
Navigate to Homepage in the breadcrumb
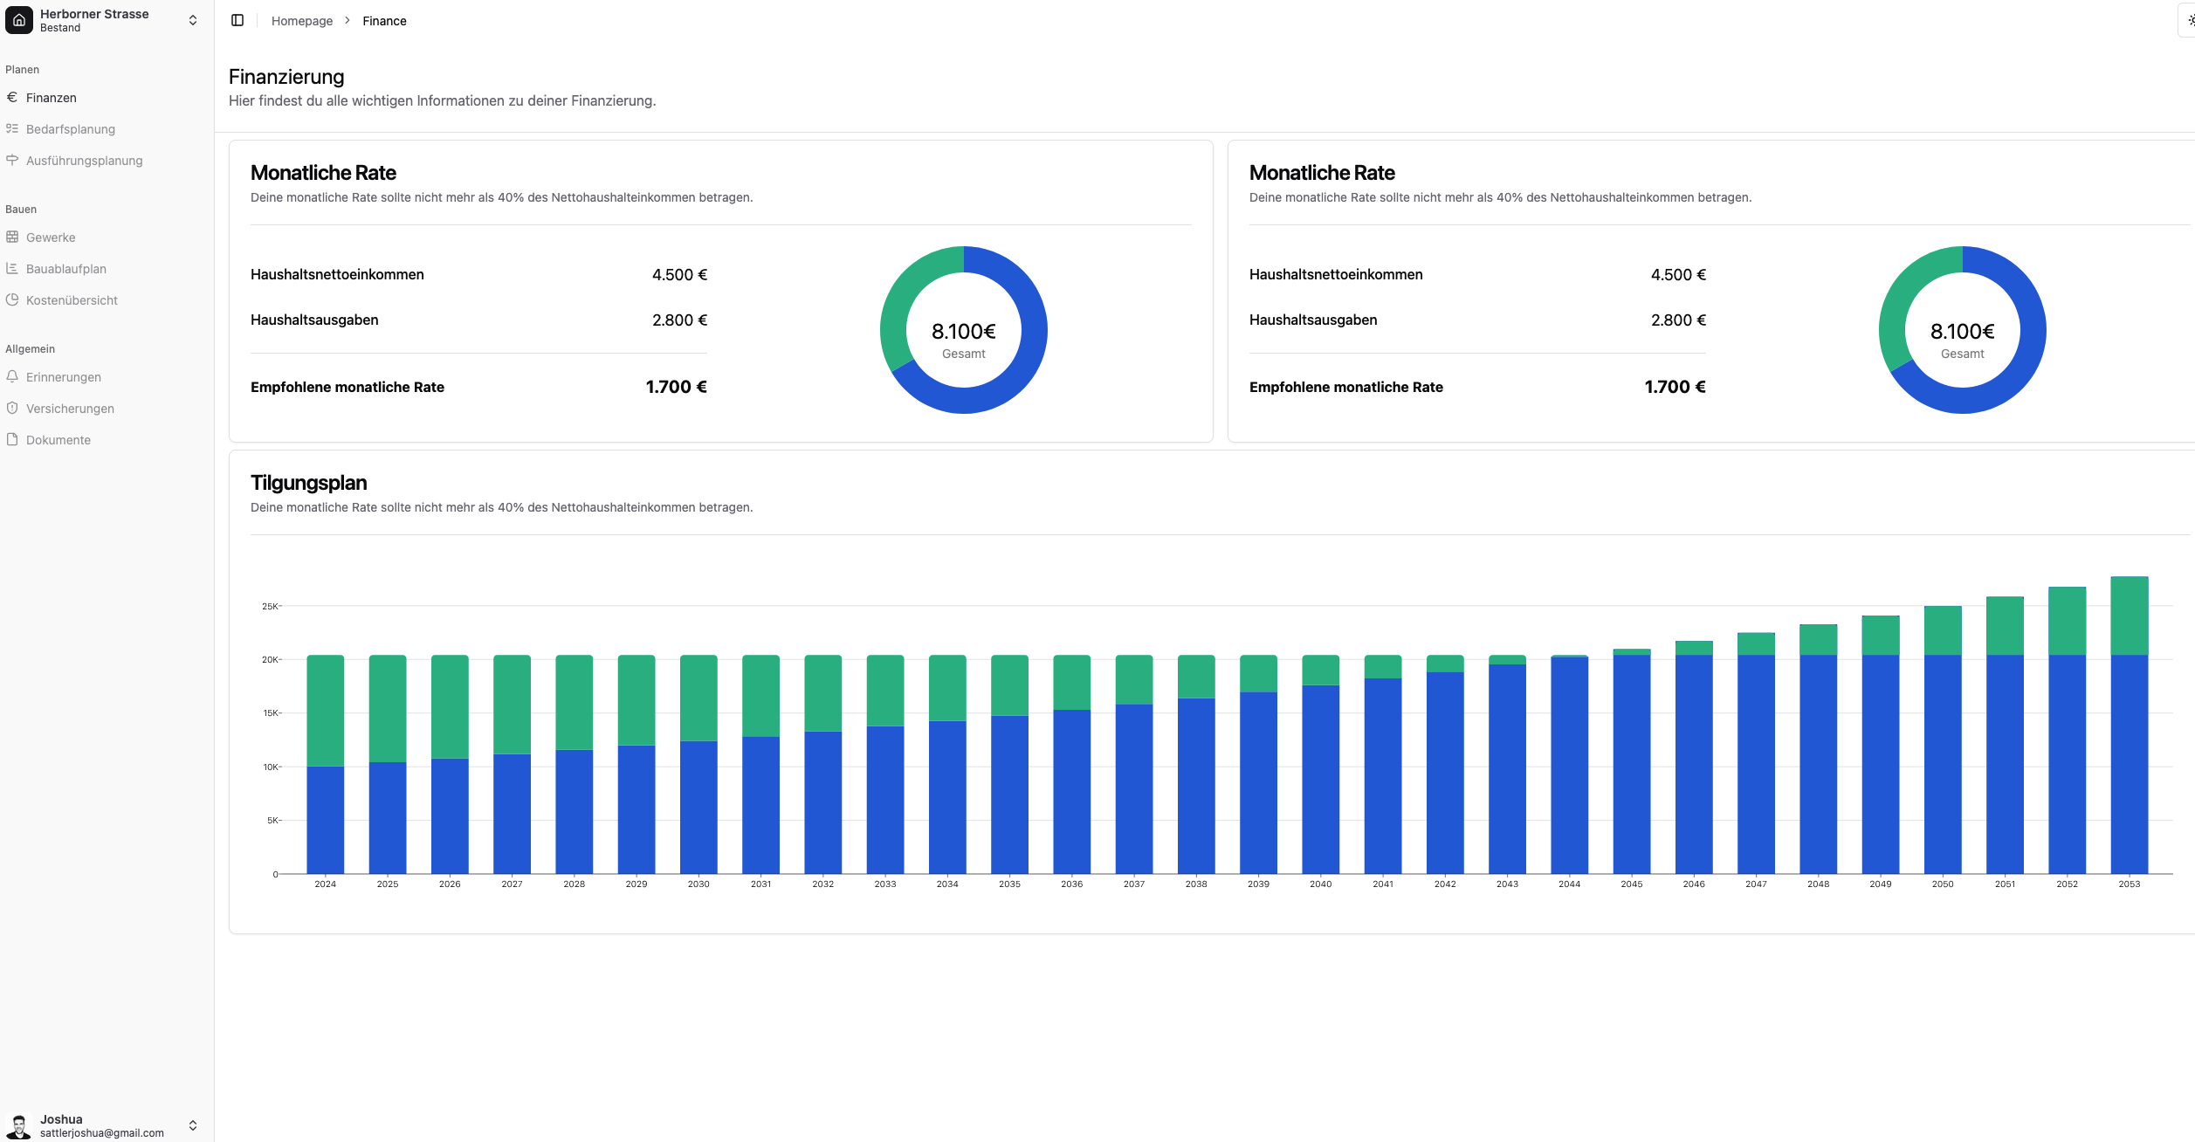click(301, 20)
